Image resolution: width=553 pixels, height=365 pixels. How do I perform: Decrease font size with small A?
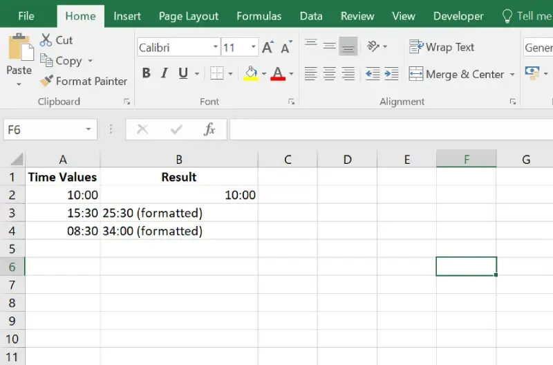(x=287, y=47)
